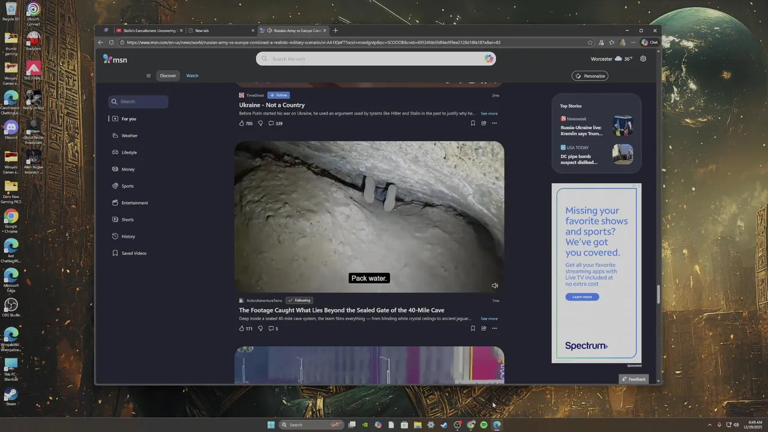Open comments on the 40-Mile Cave video
The height and width of the screenshot is (432, 768).
[273, 329]
